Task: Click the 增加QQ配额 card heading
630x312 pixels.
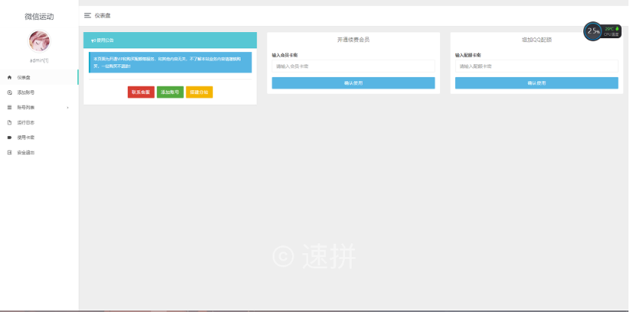Action: tap(536, 40)
